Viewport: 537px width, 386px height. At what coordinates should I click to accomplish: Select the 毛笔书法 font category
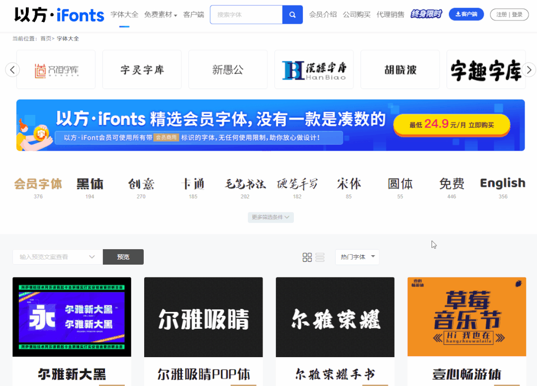[x=245, y=188]
